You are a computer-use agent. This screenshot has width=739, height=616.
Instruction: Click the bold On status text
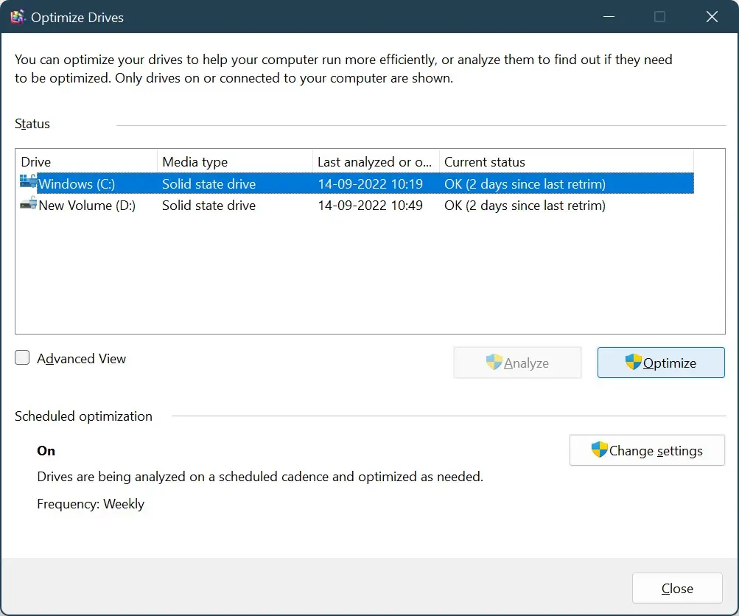click(46, 451)
